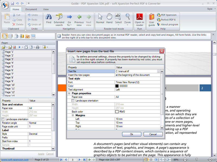The image size is (217, 162).
Task: Tick Landscape orientation in left property panel
Action: 3,119
